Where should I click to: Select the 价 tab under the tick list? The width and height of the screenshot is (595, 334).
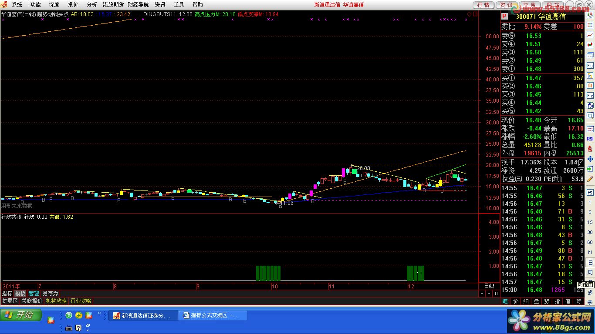pos(516,301)
